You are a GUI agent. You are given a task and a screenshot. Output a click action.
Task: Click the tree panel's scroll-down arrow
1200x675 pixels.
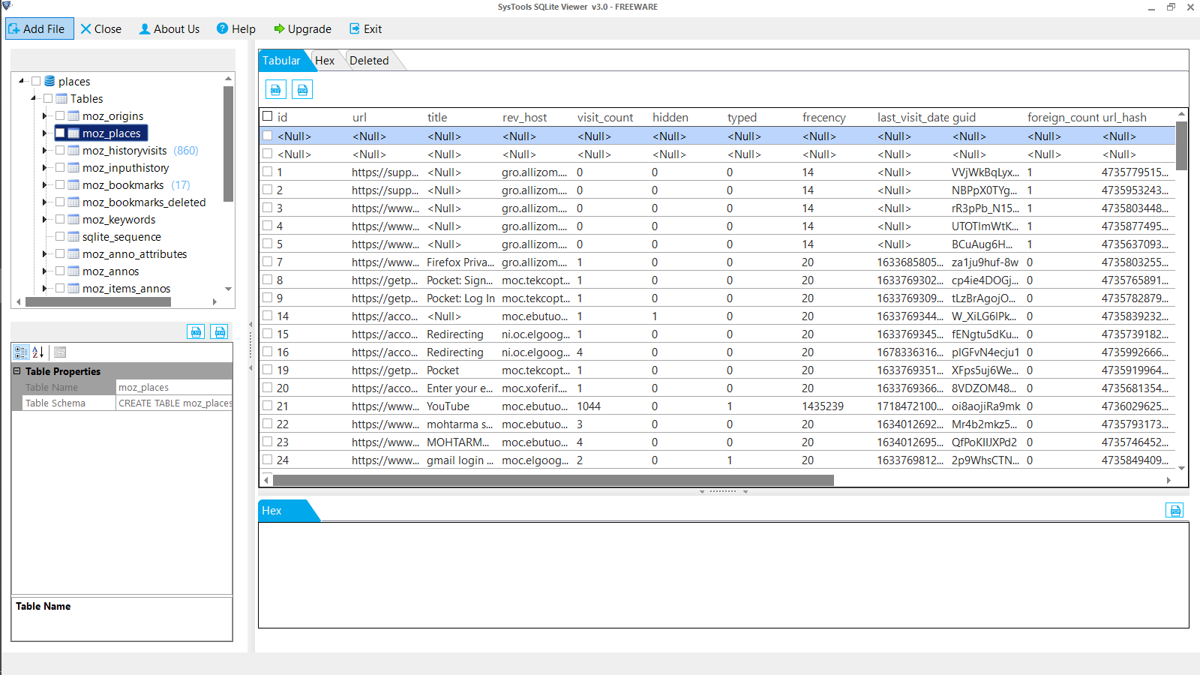(228, 289)
